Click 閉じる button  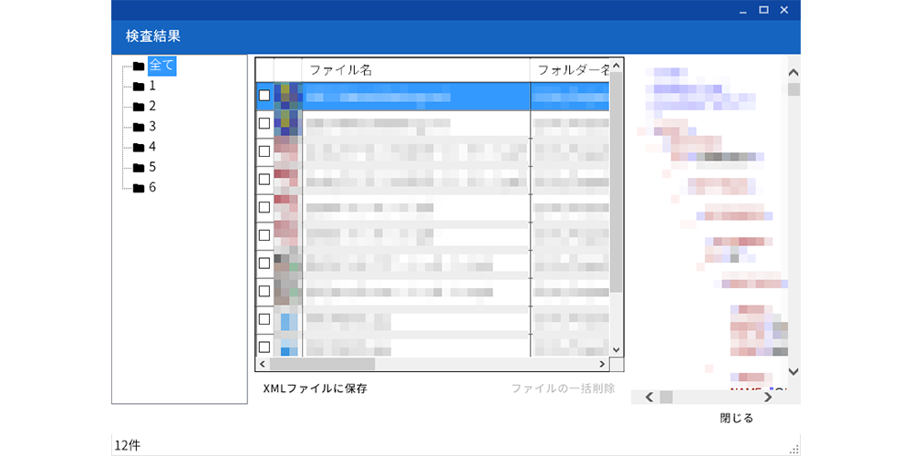[x=736, y=419]
